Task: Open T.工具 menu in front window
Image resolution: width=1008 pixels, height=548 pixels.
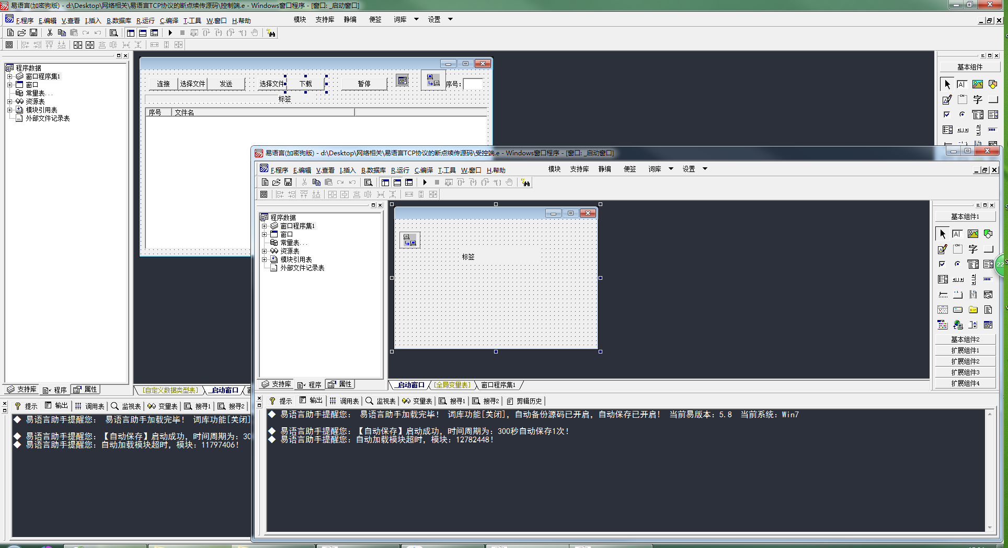Action: (446, 170)
